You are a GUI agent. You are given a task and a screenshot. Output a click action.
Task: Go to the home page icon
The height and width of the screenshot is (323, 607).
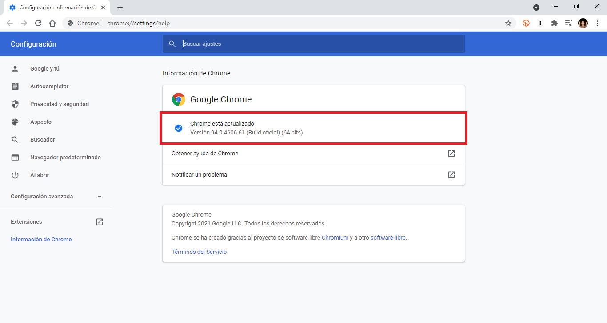click(x=52, y=23)
